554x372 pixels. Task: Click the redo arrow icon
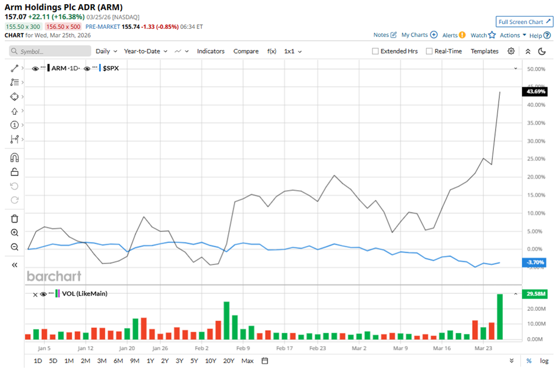(15, 200)
